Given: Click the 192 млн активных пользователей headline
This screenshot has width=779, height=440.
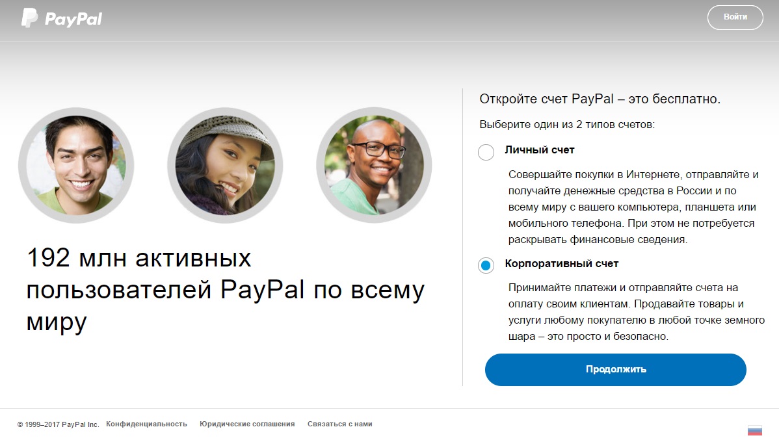Looking at the screenshot, I should (x=226, y=290).
